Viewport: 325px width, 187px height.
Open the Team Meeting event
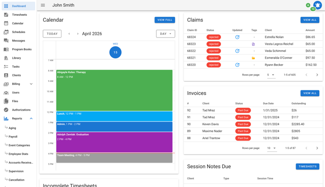pyautogui.click(x=114, y=158)
